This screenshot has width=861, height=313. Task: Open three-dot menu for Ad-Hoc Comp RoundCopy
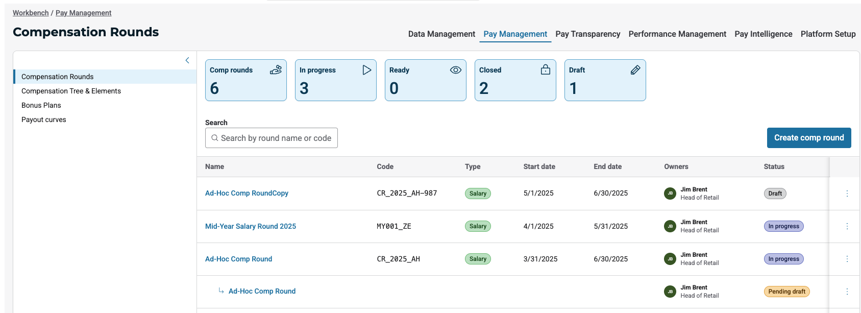(x=847, y=194)
